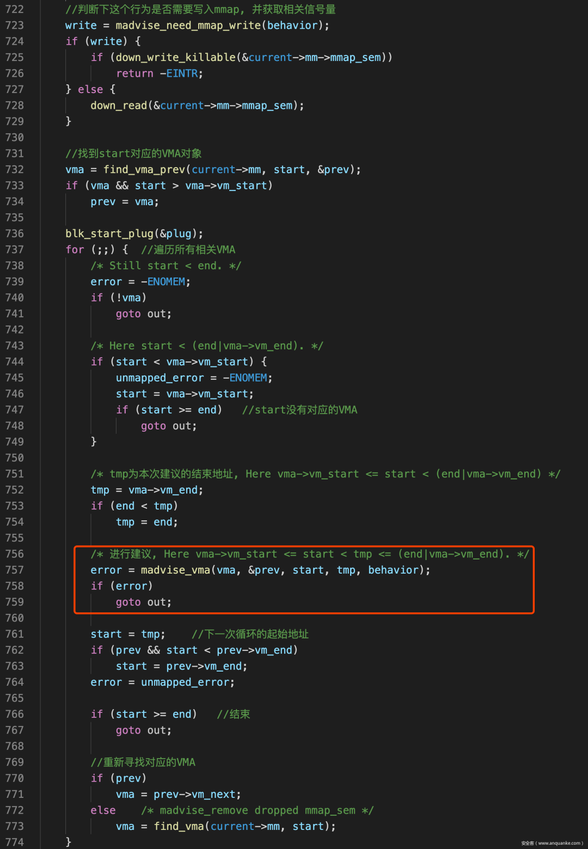
Task: Click 'if (error)' on line 758
Action: point(122,586)
